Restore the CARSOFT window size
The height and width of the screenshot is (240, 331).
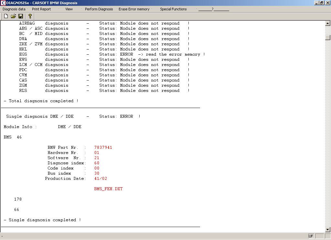pos(322,3)
